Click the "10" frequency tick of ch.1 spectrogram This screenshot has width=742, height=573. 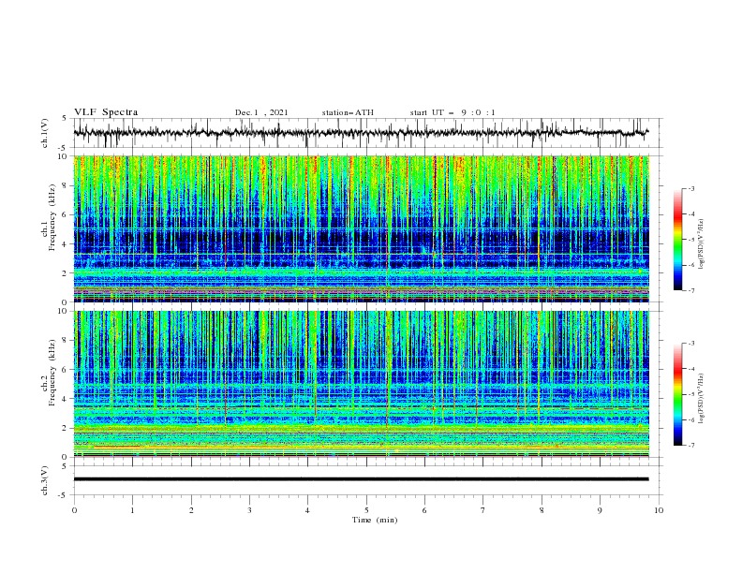64,156
